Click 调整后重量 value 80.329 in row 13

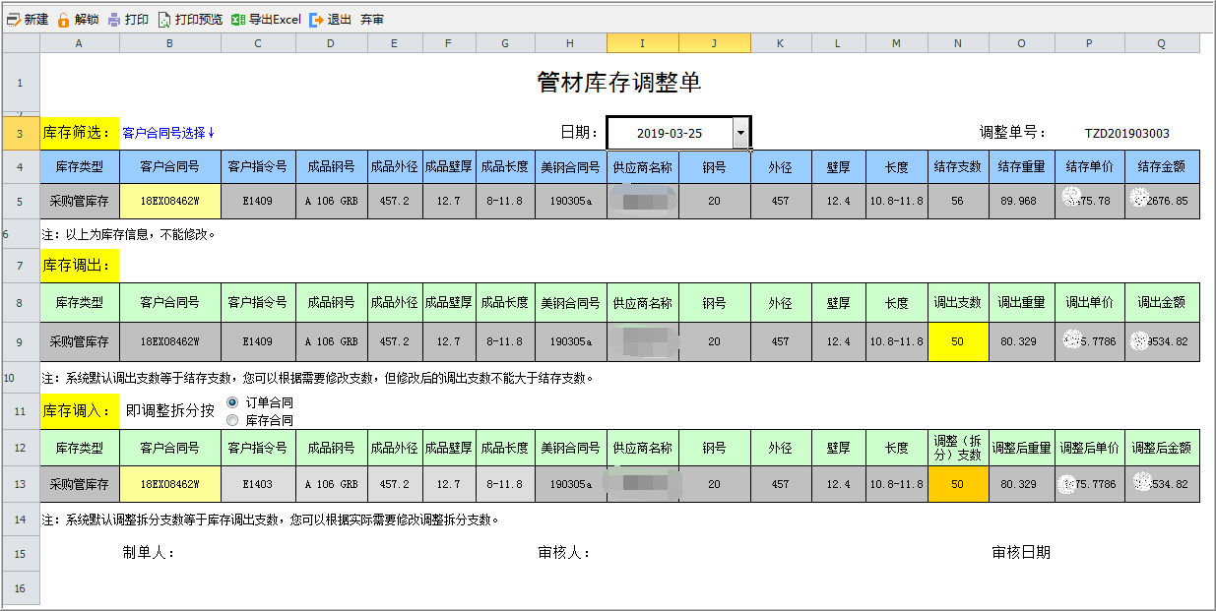(1021, 484)
